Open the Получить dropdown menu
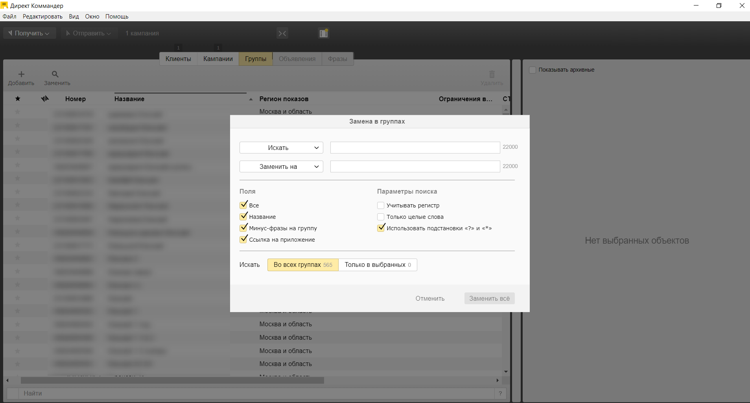This screenshot has width=750, height=403. pos(29,33)
